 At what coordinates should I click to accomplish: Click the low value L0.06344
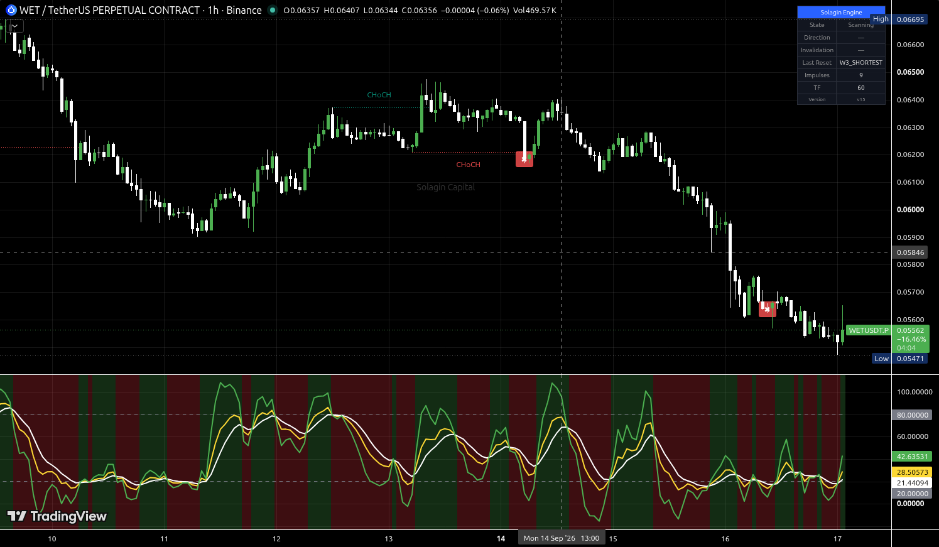[381, 11]
